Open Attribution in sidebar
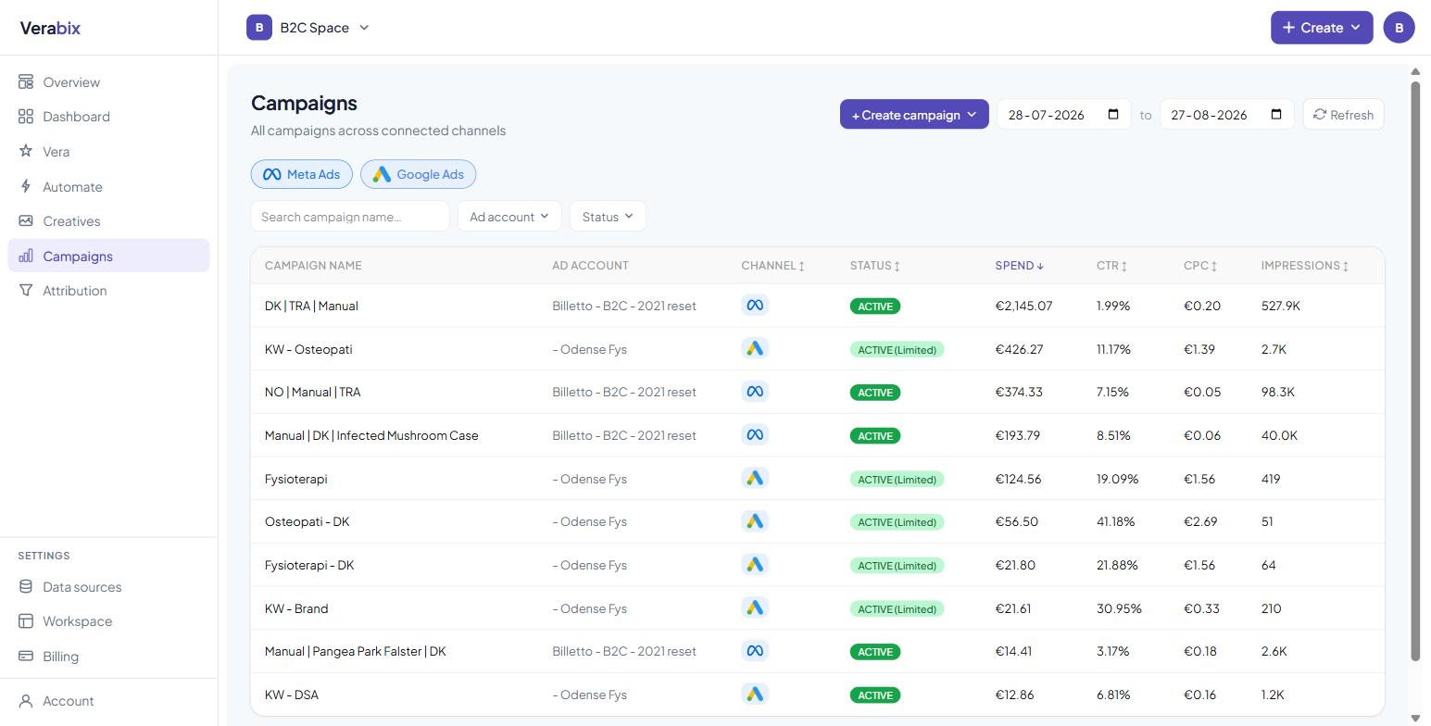 108,290
